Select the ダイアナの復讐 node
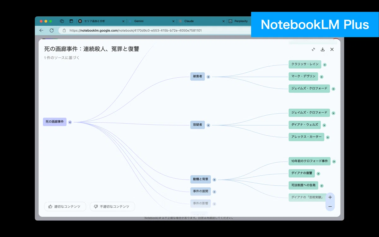The height and width of the screenshot is (237, 379). click(302, 173)
